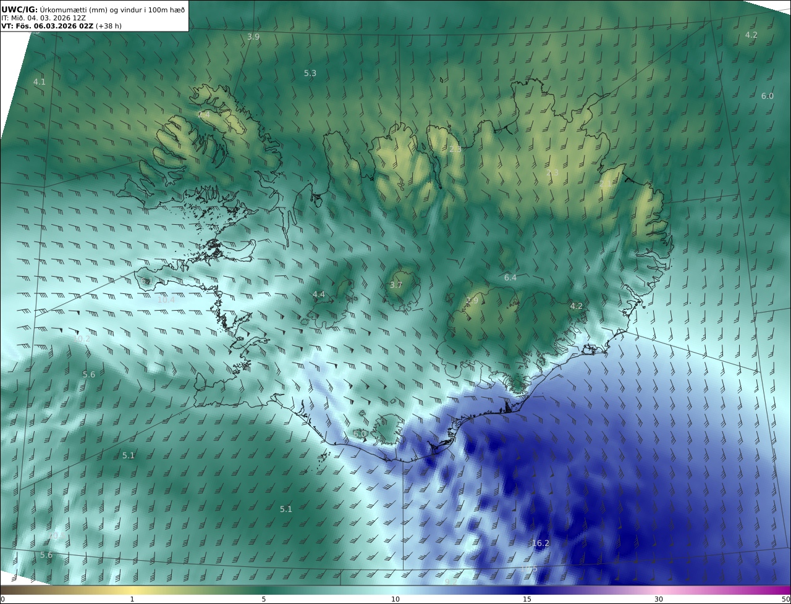Click the 4.4 value label
Screen dimensions: 791x604
[x=319, y=295]
